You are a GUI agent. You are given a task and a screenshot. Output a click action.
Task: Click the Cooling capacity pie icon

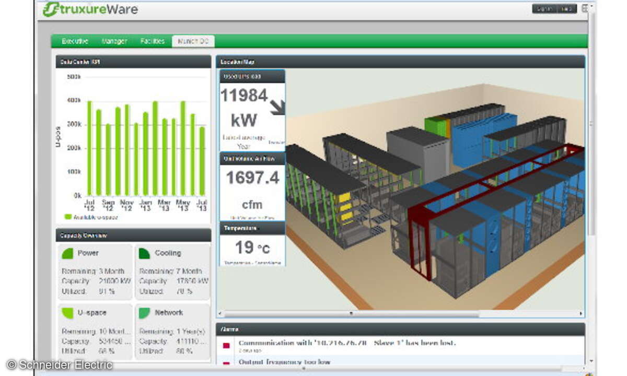144,254
